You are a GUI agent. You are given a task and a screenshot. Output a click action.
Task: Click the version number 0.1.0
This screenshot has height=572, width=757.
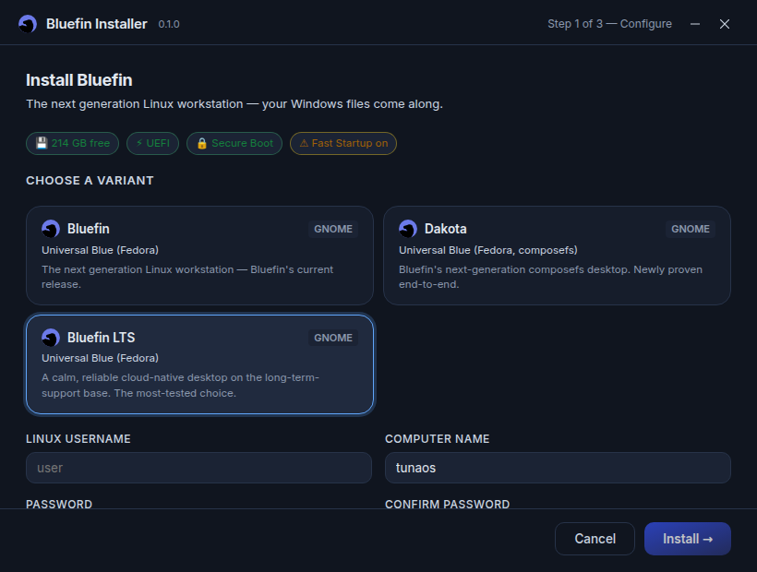coord(169,24)
